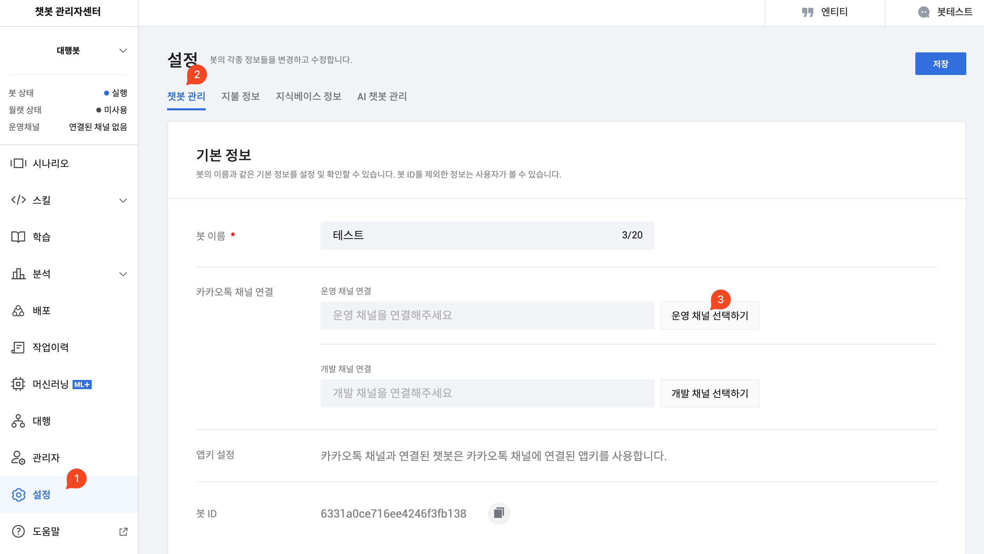Copy the bot ID with copy icon
The image size is (984, 554).
498,513
